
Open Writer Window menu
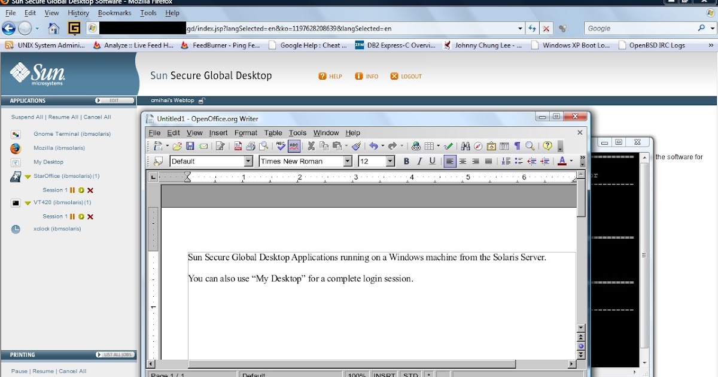point(326,133)
